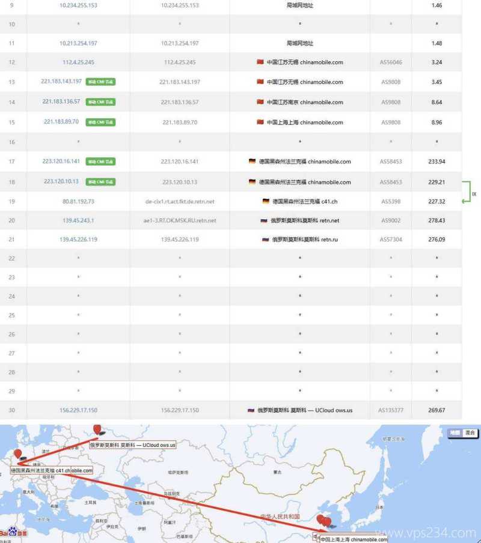
Task: Click the Moscow UCloud label box on the map
Action: pos(131,446)
